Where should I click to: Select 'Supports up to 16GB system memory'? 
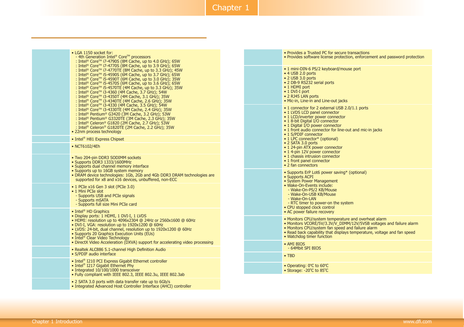coord(107,171)
